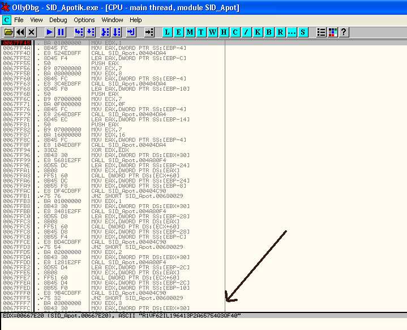Open the File menu
The image size is (407, 330).
pyautogui.click(x=19, y=20)
